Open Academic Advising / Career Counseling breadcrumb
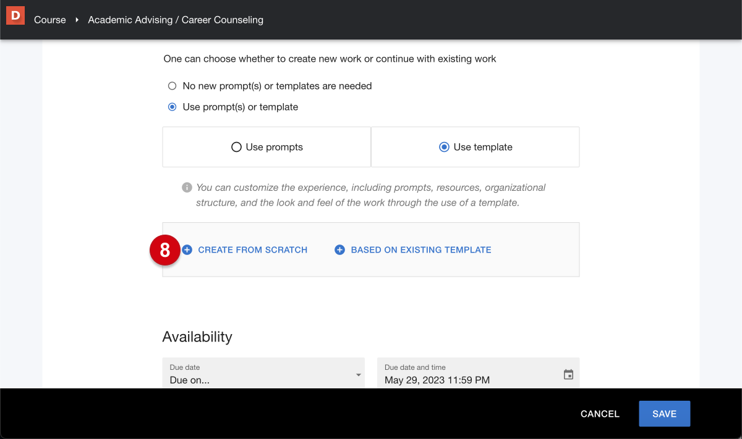This screenshot has height=439, width=742. coord(176,20)
